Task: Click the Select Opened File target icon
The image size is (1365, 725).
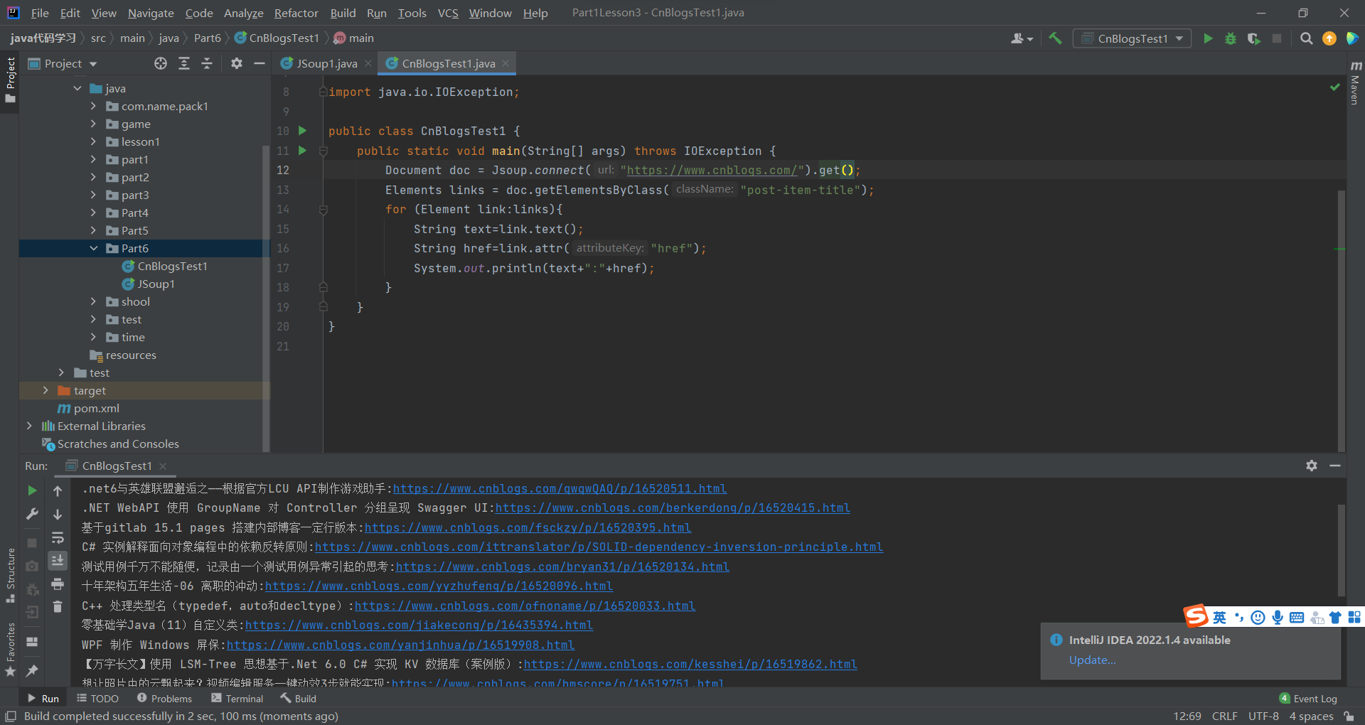Action: click(x=161, y=63)
